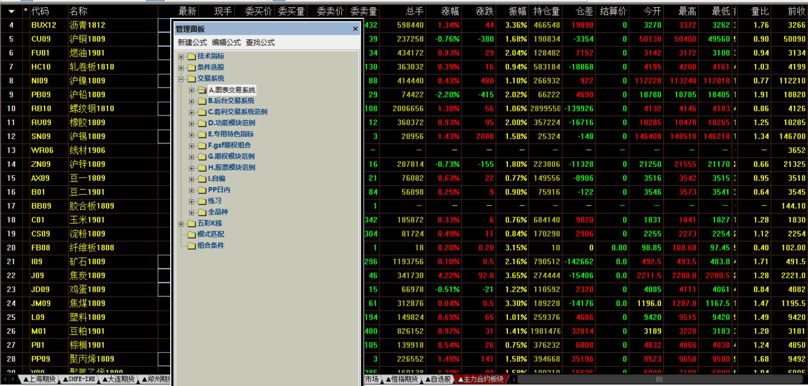Click the E.专用特色指标 folder icon

click(x=203, y=134)
